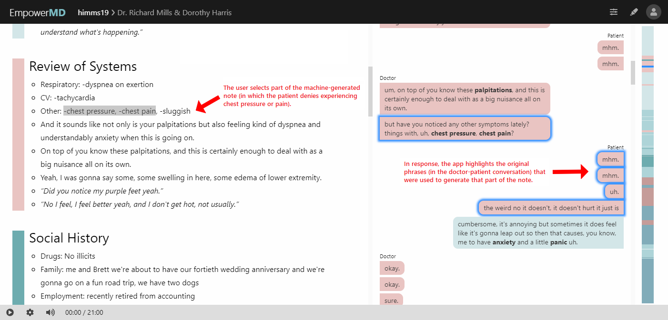Open audio settings gear icon
This screenshot has width=668, height=320.
[30, 312]
